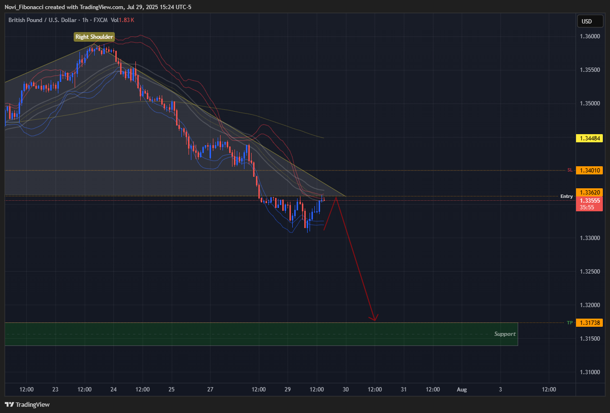Click the SL line label
This screenshot has height=413, width=610.
pyautogui.click(x=570, y=170)
